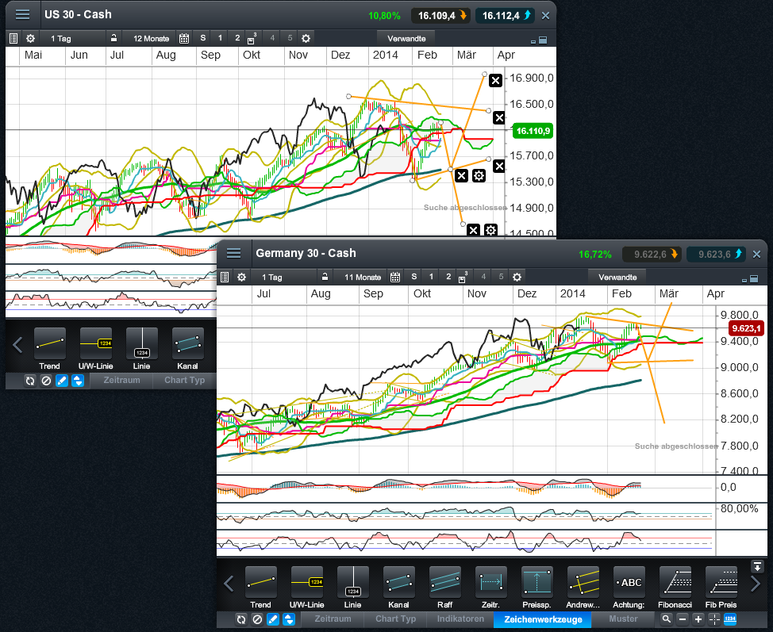
Task: Toggle pencil draw mode in US 30 window
Action: (x=62, y=381)
